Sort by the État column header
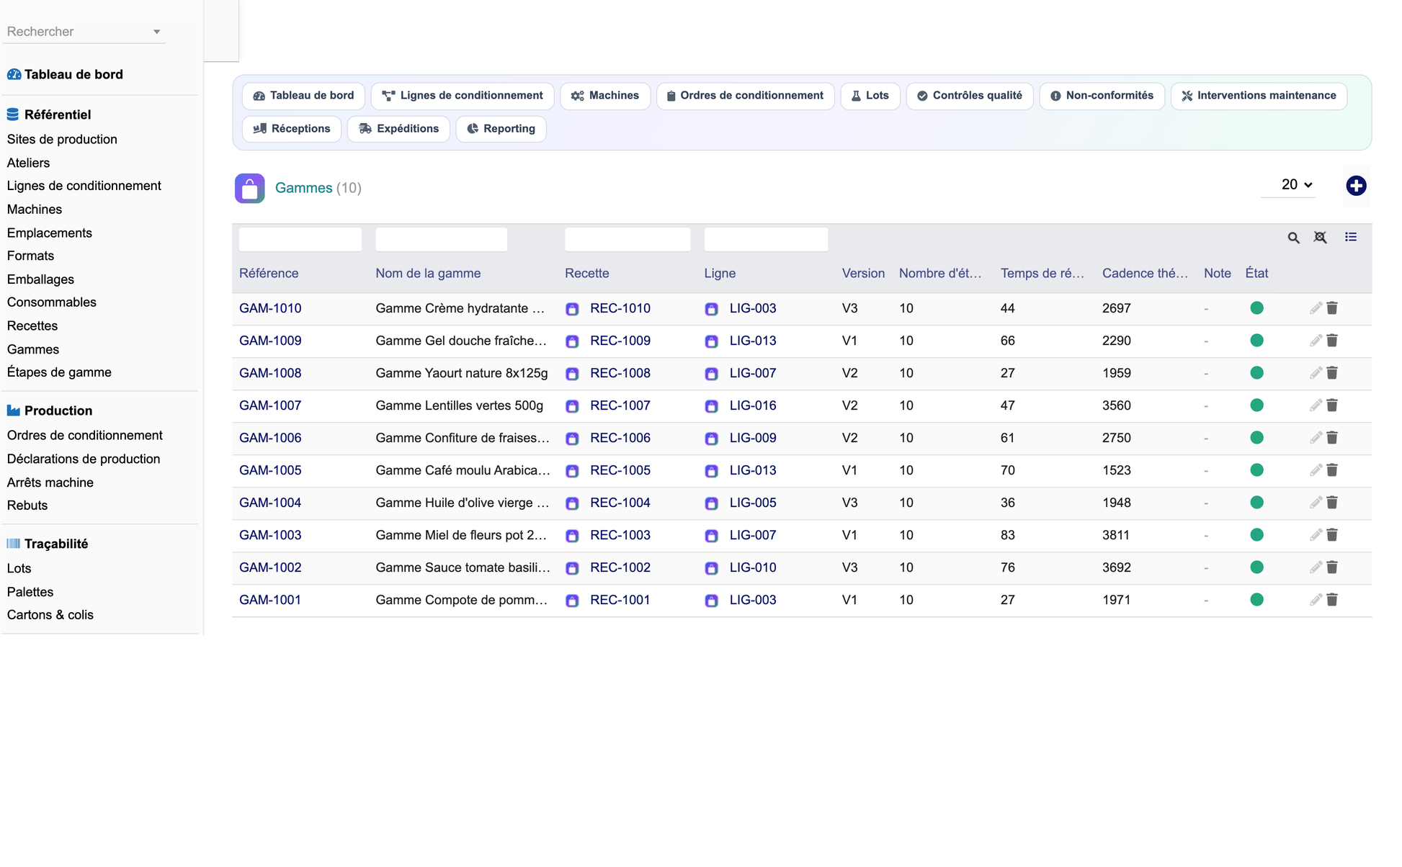 click(x=1256, y=274)
